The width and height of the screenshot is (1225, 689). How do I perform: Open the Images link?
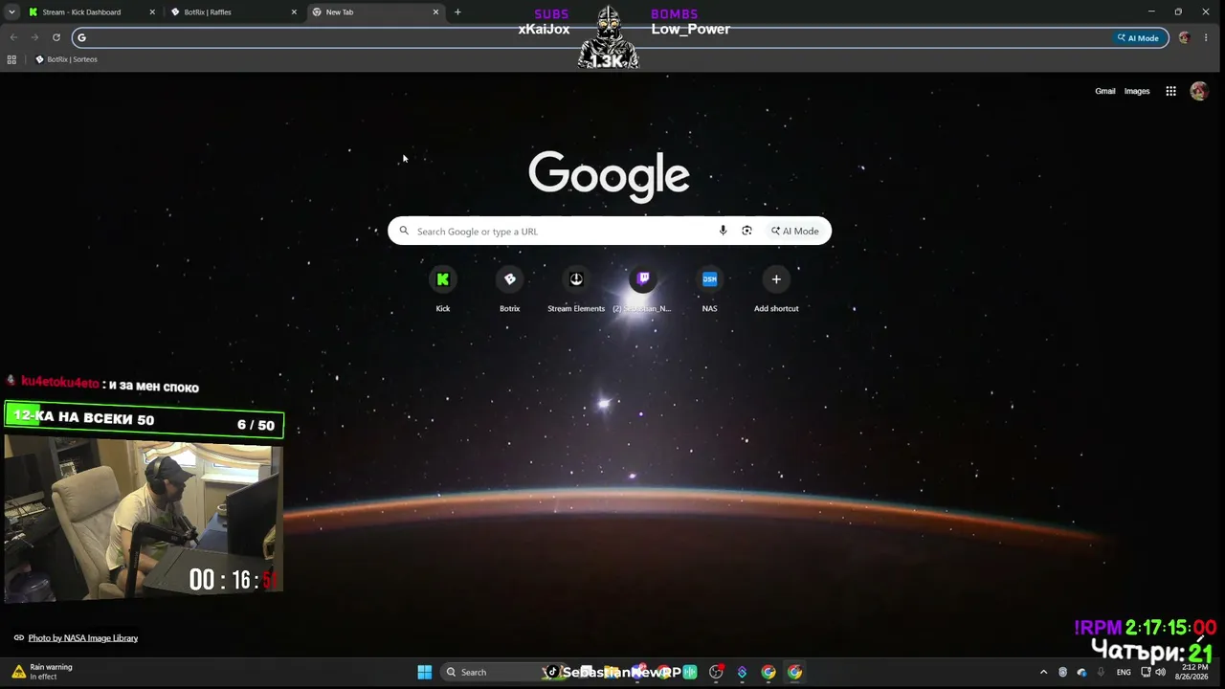[x=1137, y=91]
